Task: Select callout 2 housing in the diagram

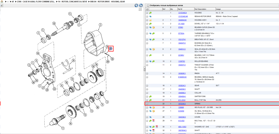Action: pyautogui.click(x=100, y=25)
